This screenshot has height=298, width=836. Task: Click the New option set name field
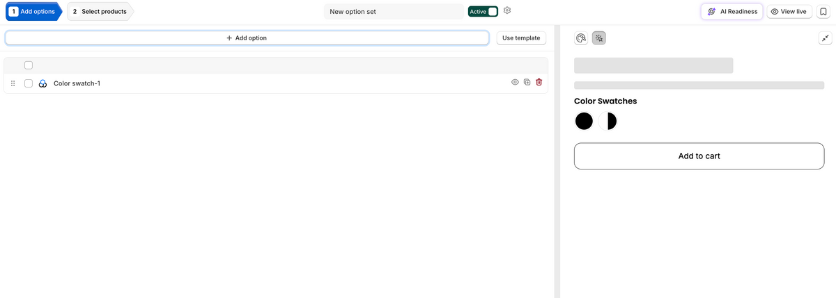click(394, 11)
